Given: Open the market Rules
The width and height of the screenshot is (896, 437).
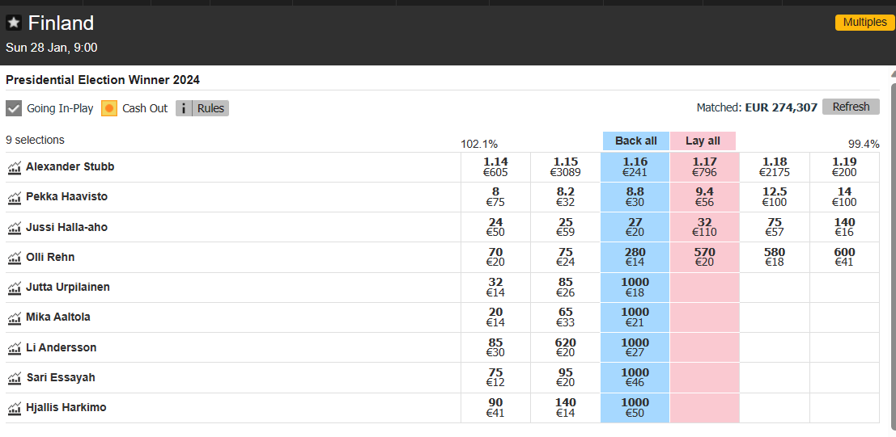Looking at the screenshot, I should (x=210, y=108).
